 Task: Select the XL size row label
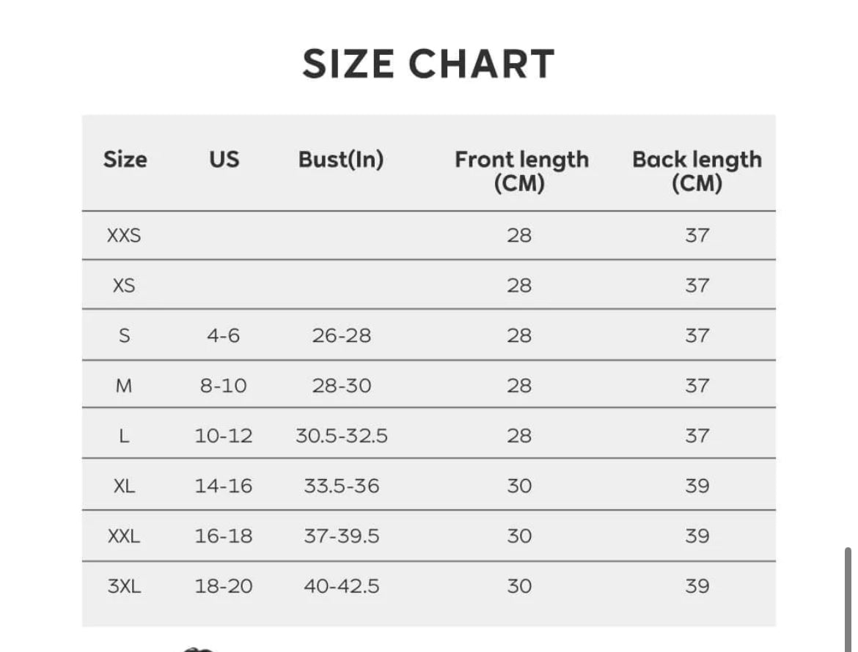[x=124, y=486]
